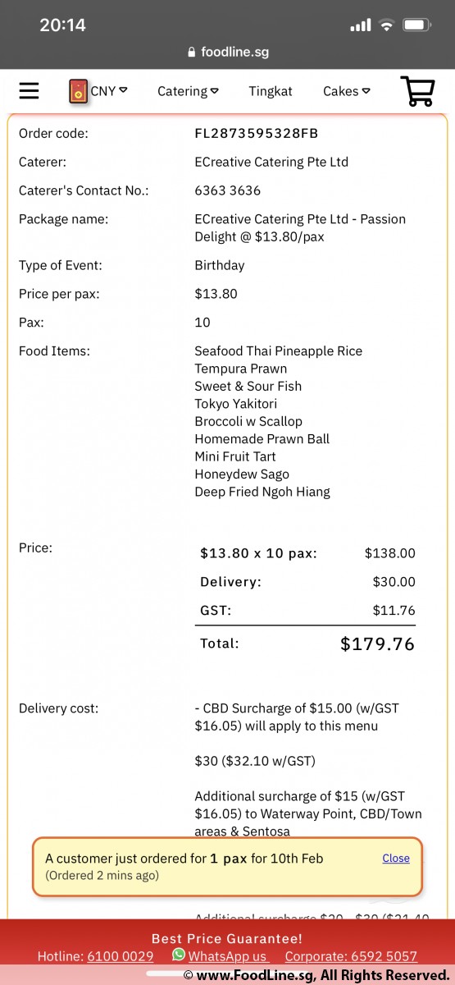Screen dimensions: 455x985
Task: Tap the cellular signal bars icon
Action: click(x=361, y=25)
